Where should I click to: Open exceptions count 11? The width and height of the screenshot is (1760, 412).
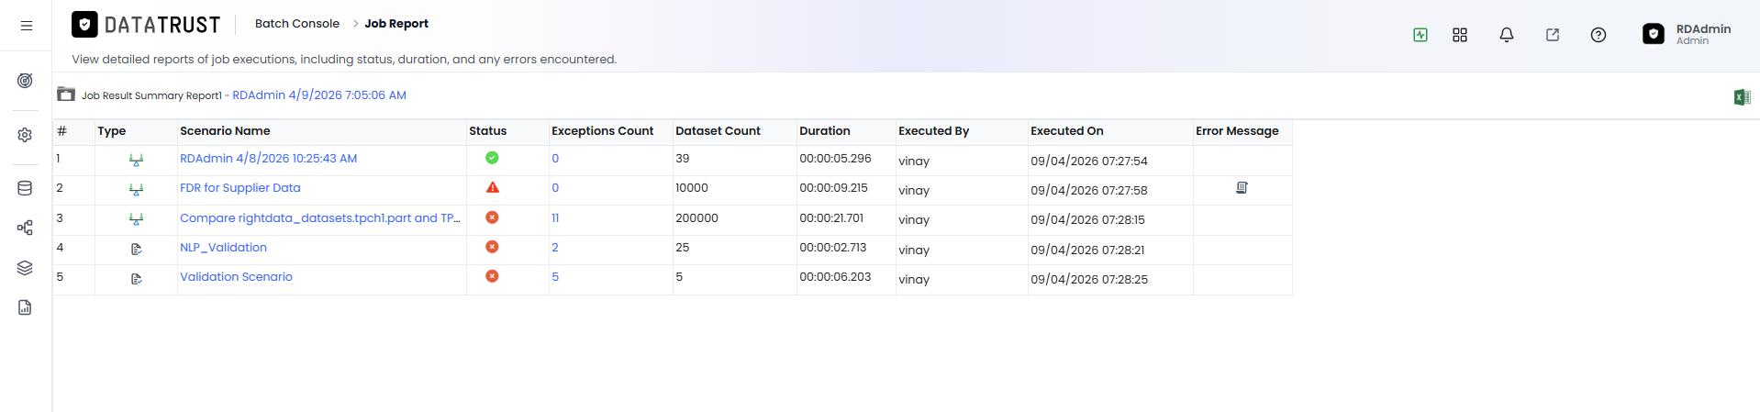tap(555, 217)
